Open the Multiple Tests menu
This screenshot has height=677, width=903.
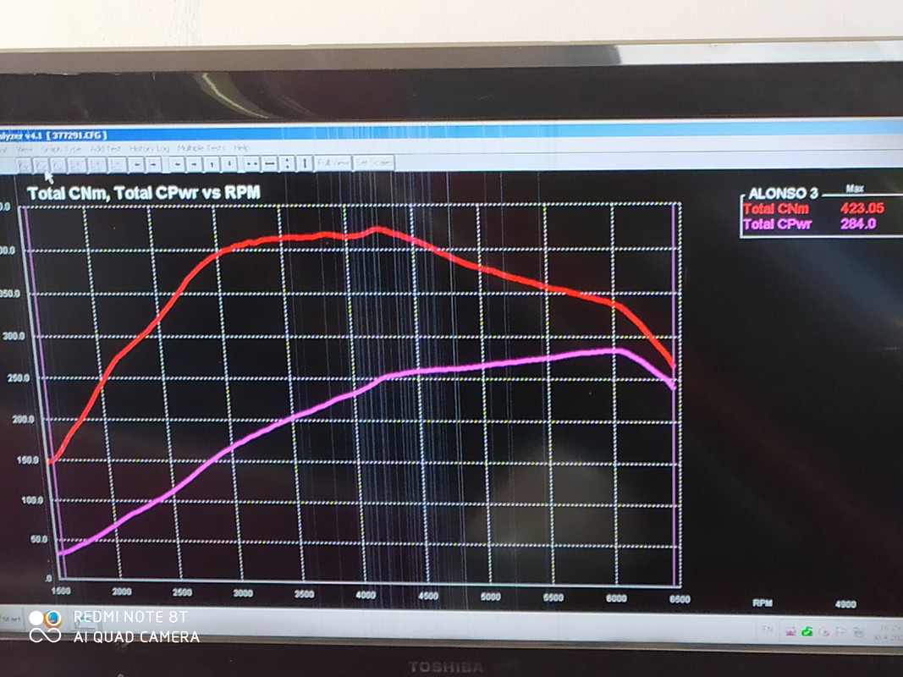(201, 148)
